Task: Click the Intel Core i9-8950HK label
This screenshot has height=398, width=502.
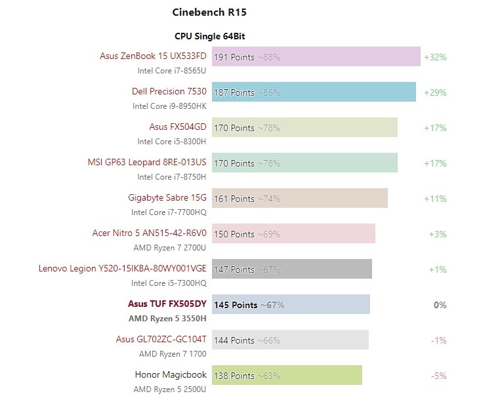Action: [169, 106]
